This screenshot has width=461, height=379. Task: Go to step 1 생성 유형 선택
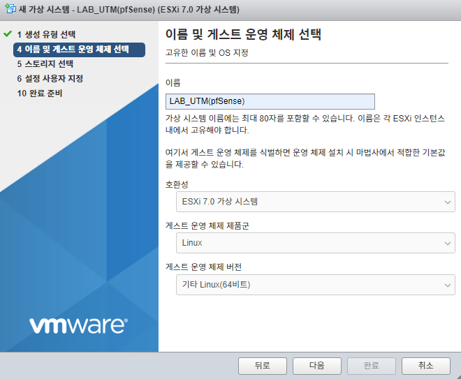(x=46, y=34)
